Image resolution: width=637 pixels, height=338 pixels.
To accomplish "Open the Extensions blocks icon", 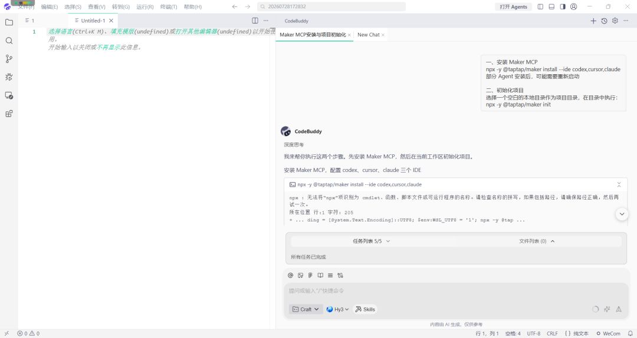I will (9, 114).
